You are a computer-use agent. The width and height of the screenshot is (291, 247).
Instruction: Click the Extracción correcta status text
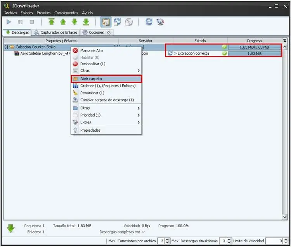coord(192,54)
